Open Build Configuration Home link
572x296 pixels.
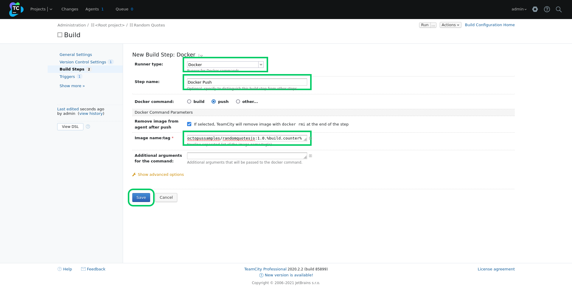pyautogui.click(x=490, y=25)
